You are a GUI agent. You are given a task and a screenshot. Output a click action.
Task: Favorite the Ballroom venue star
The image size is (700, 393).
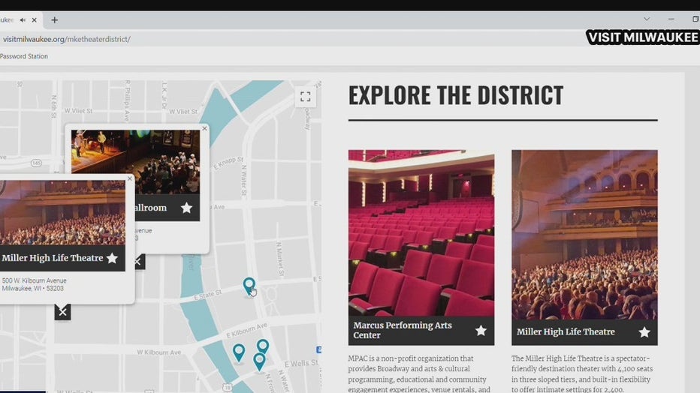[x=186, y=208]
